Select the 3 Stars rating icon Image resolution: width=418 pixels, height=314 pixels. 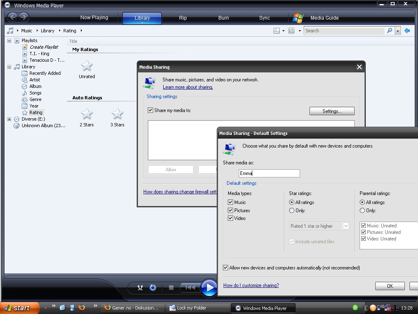click(117, 114)
